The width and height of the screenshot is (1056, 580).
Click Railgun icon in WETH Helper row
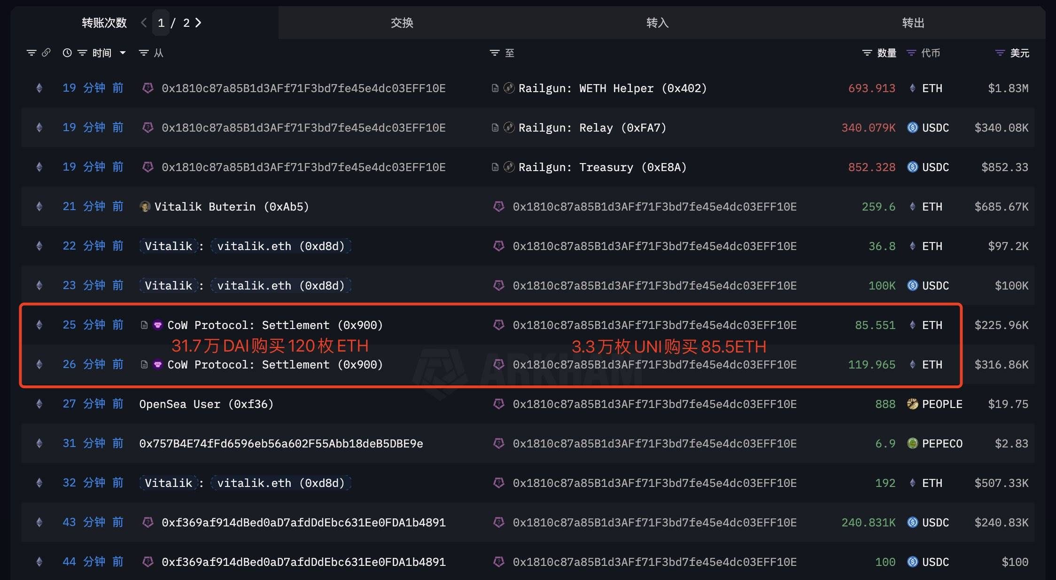pyautogui.click(x=509, y=88)
